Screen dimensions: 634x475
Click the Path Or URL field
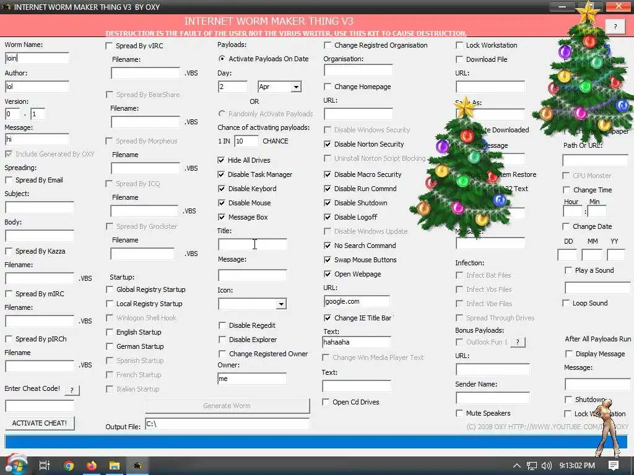[595, 160]
